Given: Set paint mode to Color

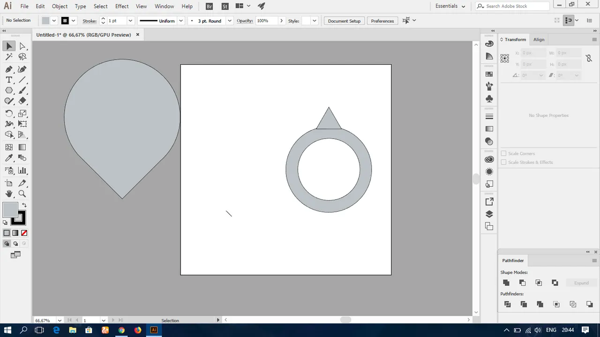Looking at the screenshot, I should coord(7,233).
